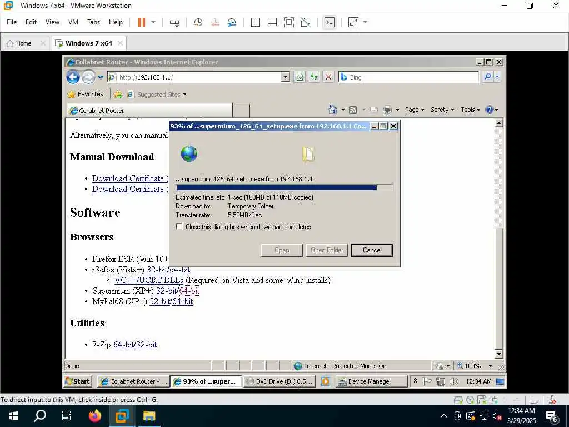The width and height of the screenshot is (569, 427).
Task: Show hidden host system tray icons
Action: point(443,416)
